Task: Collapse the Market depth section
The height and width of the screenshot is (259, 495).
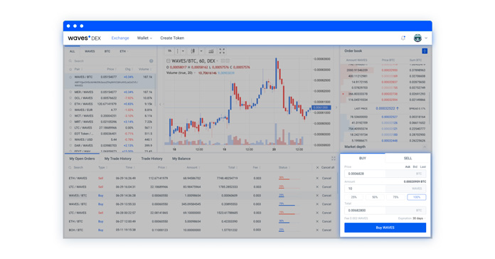Action: [425, 147]
